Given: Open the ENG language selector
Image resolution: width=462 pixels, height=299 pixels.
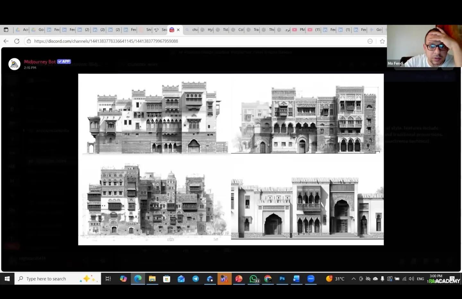Looking at the screenshot, I should pos(420,279).
